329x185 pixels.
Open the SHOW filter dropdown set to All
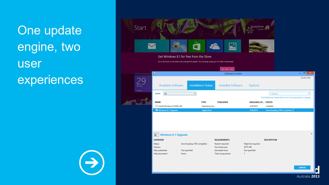tap(180, 94)
